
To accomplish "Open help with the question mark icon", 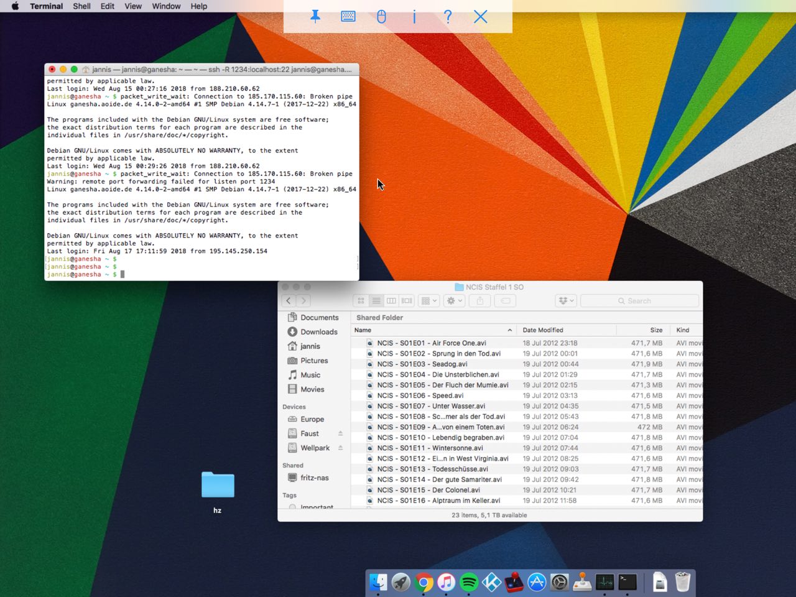I will (x=448, y=17).
